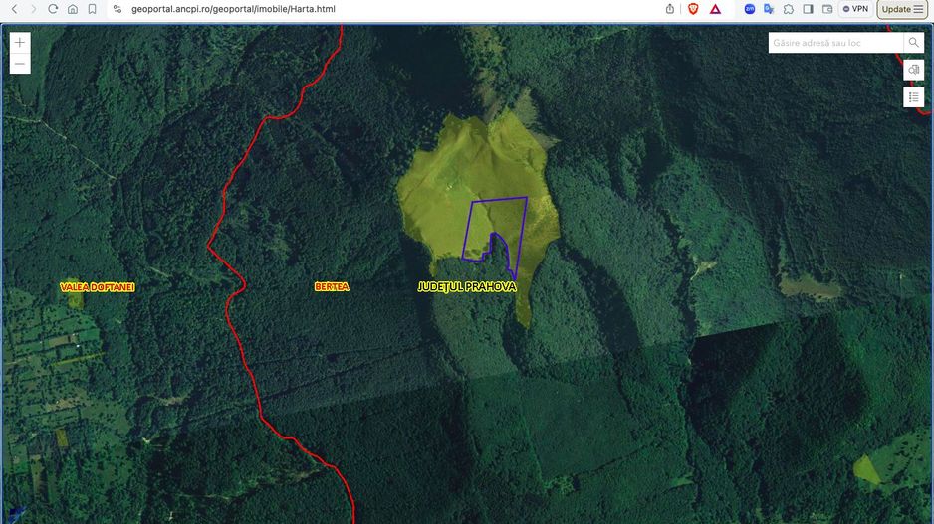Go to browser home page
This screenshot has width=934, height=524.
[x=73, y=9]
